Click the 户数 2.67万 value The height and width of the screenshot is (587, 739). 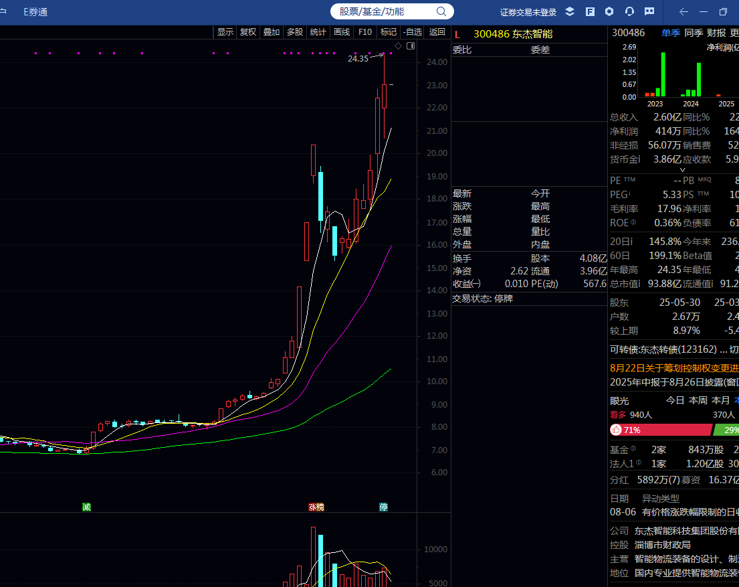pyautogui.click(x=685, y=317)
